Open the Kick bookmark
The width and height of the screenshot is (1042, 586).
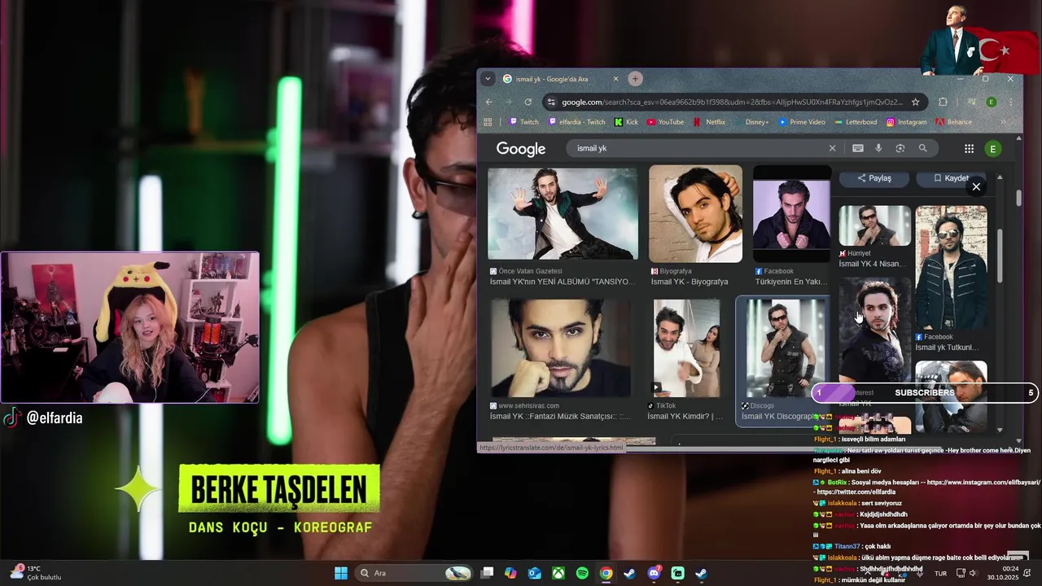[626, 122]
